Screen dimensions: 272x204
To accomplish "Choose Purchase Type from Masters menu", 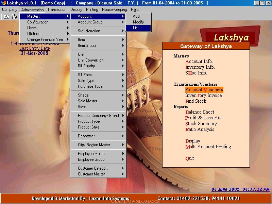I will [x=98, y=86].
